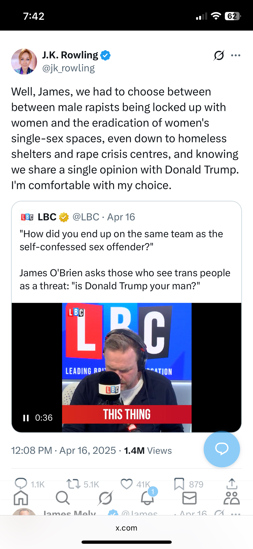Share the post using the upload icon
253x549 pixels.
232,484
